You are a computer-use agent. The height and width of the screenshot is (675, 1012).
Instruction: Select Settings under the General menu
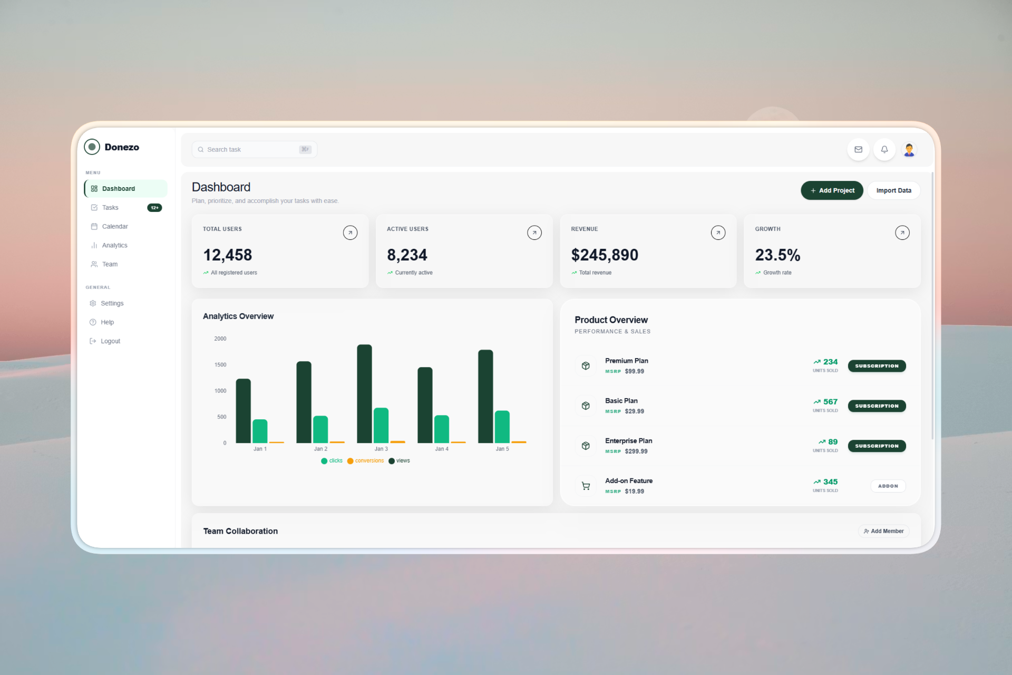pyautogui.click(x=112, y=303)
